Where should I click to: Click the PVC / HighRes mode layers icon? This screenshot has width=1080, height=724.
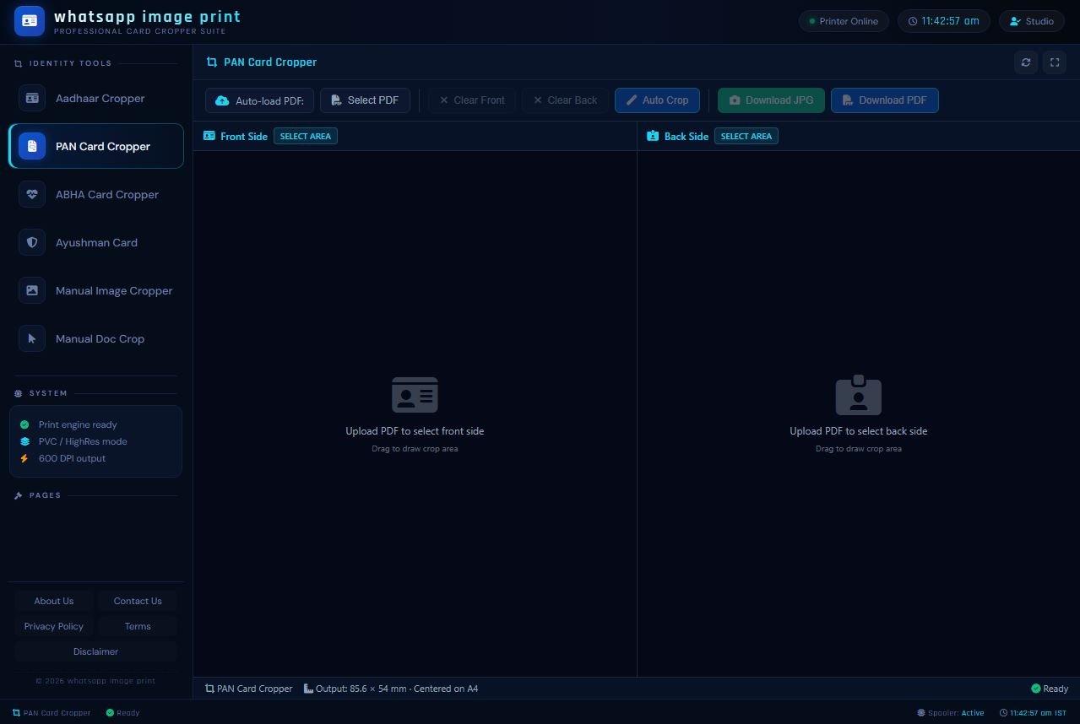(x=24, y=441)
